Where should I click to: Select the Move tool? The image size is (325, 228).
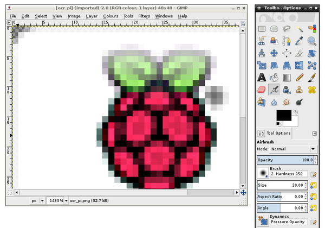point(274,53)
